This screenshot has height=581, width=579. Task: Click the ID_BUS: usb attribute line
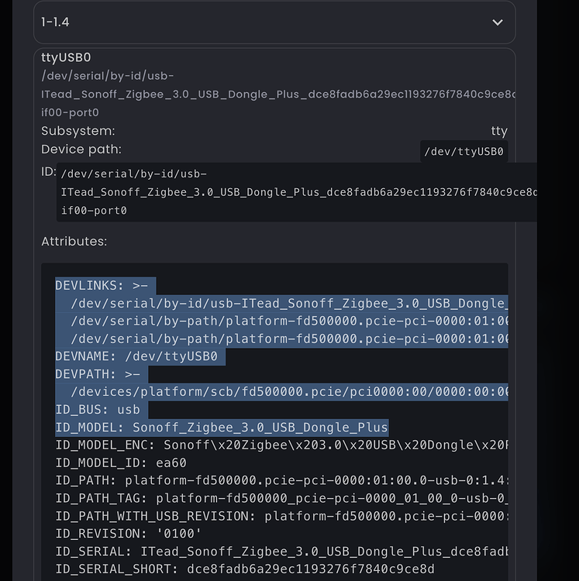[97, 410]
